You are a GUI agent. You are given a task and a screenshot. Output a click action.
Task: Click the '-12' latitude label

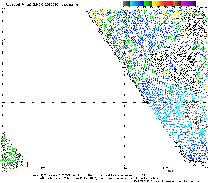(x=3, y=40)
